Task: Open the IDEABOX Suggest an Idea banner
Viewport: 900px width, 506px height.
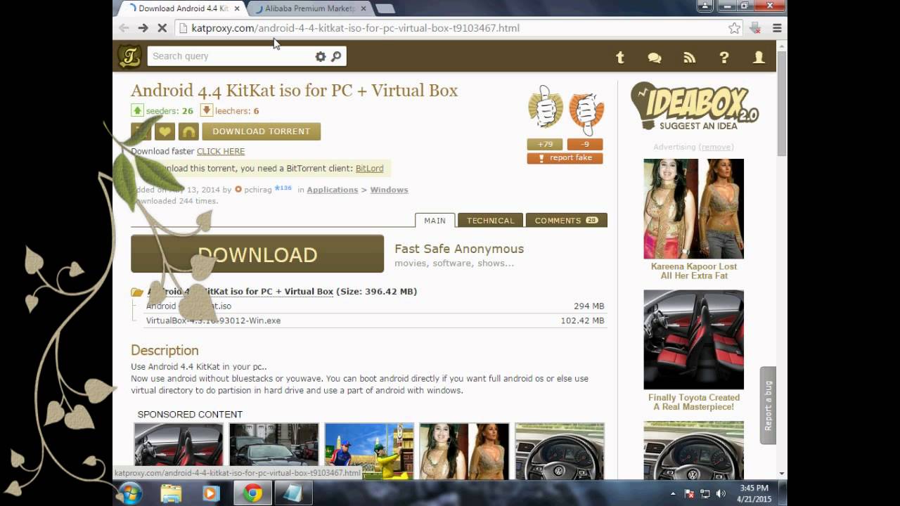Action: tap(695, 107)
